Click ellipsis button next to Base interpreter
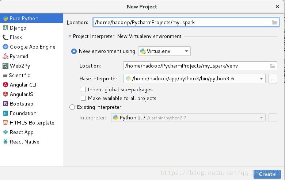Image resolution: width=285 pixels, height=180 pixels. tap(273, 78)
